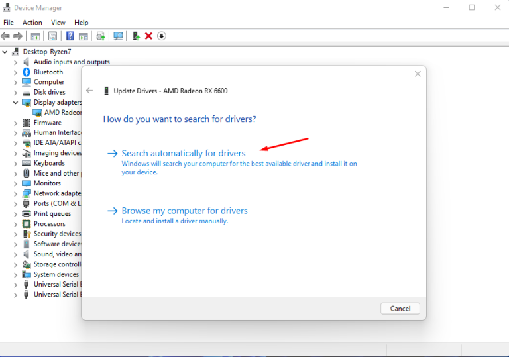Expand the Computer category

pos(15,82)
